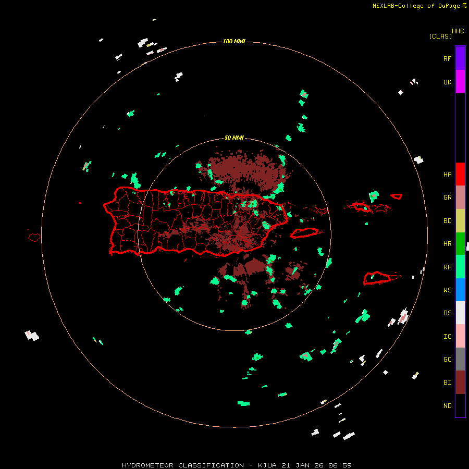This screenshot has width=469, height=469.
Task: Click the HA red legend swatch
Action: pos(460,174)
